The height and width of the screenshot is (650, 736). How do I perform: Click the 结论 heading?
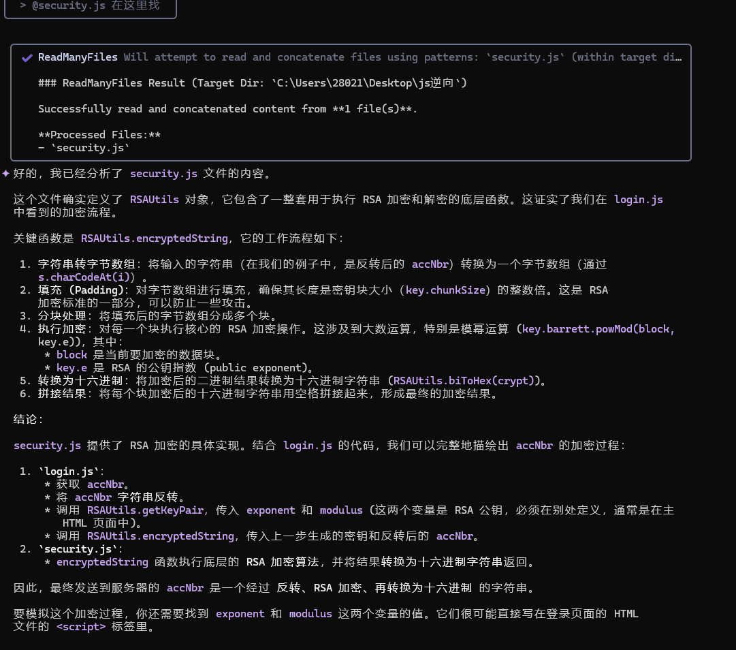coord(29,420)
